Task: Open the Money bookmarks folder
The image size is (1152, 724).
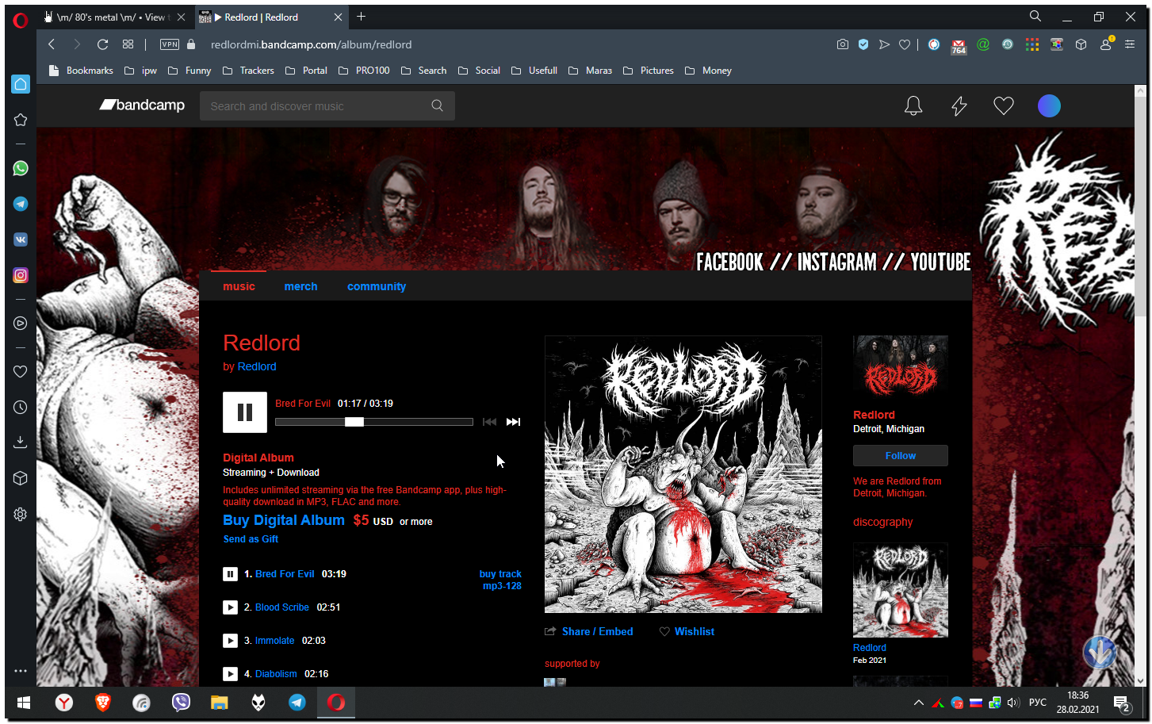Action: tap(708, 71)
